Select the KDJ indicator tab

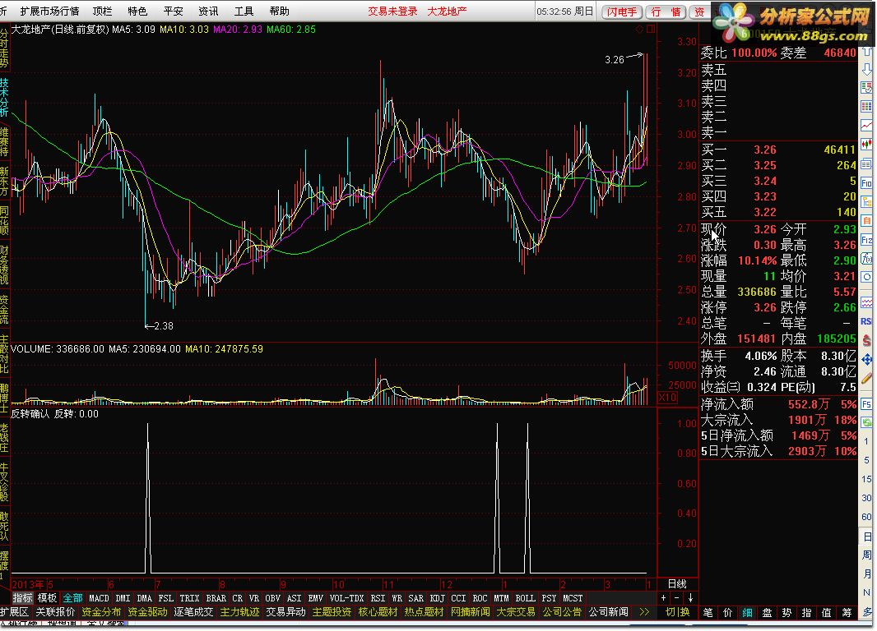[438, 598]
